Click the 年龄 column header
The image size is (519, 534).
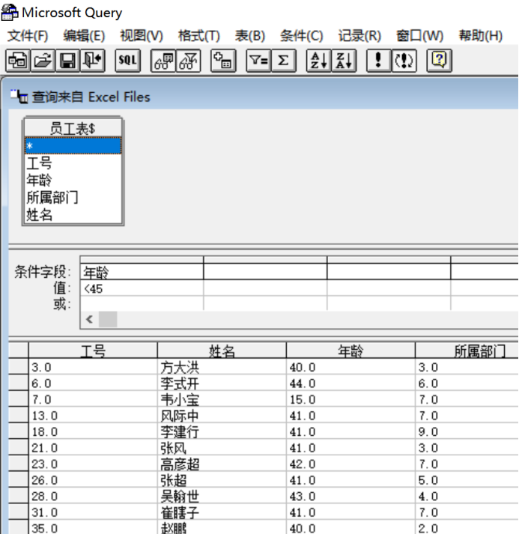(x=350, y=351)
